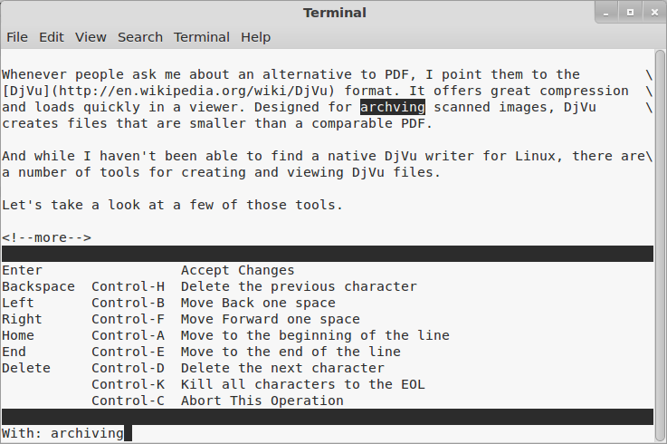The image size is (667, 444).
Task: Close the Terminal window
Action: pos(651,13)
